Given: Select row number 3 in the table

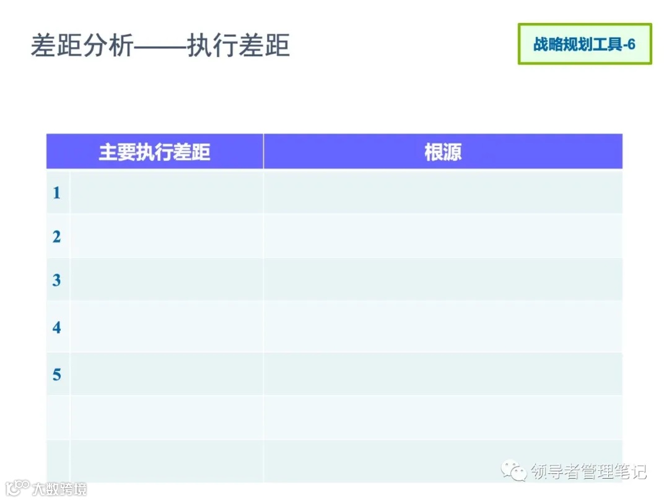Looking at the screenshot, I should (x=57, y=280).
